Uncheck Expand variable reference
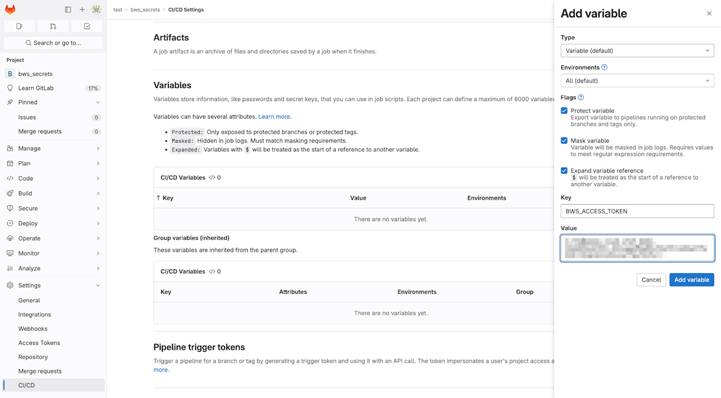 [564, 170]
